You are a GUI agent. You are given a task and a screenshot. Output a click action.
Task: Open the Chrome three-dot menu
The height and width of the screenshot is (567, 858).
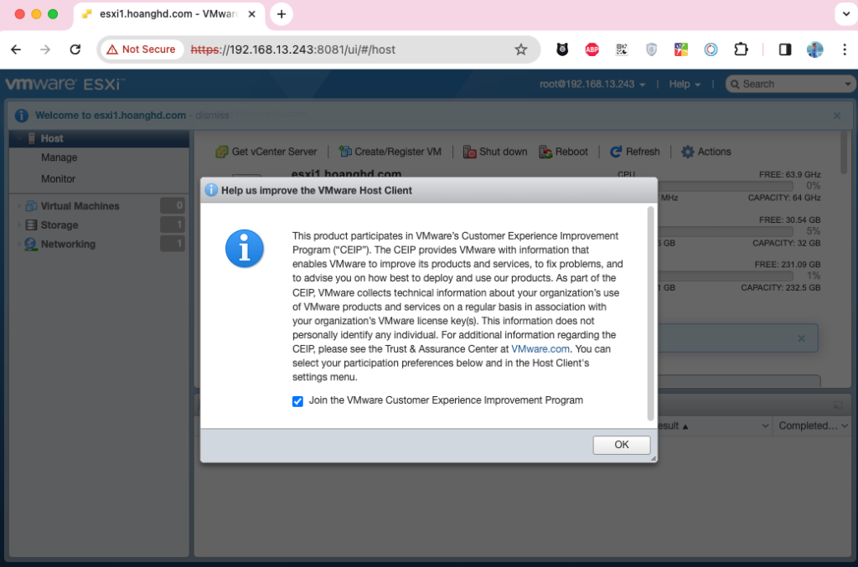pyautogui.click(x=845, y=49)
